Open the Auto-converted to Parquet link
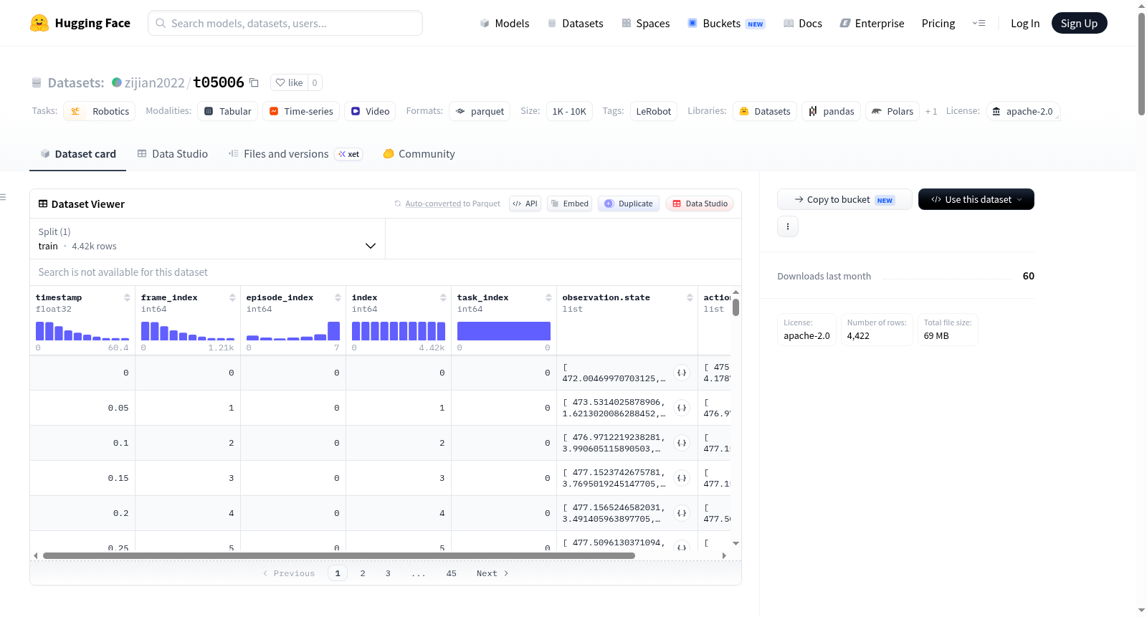This screenshot has height=617, width=1147. click(x=452, y=204)
